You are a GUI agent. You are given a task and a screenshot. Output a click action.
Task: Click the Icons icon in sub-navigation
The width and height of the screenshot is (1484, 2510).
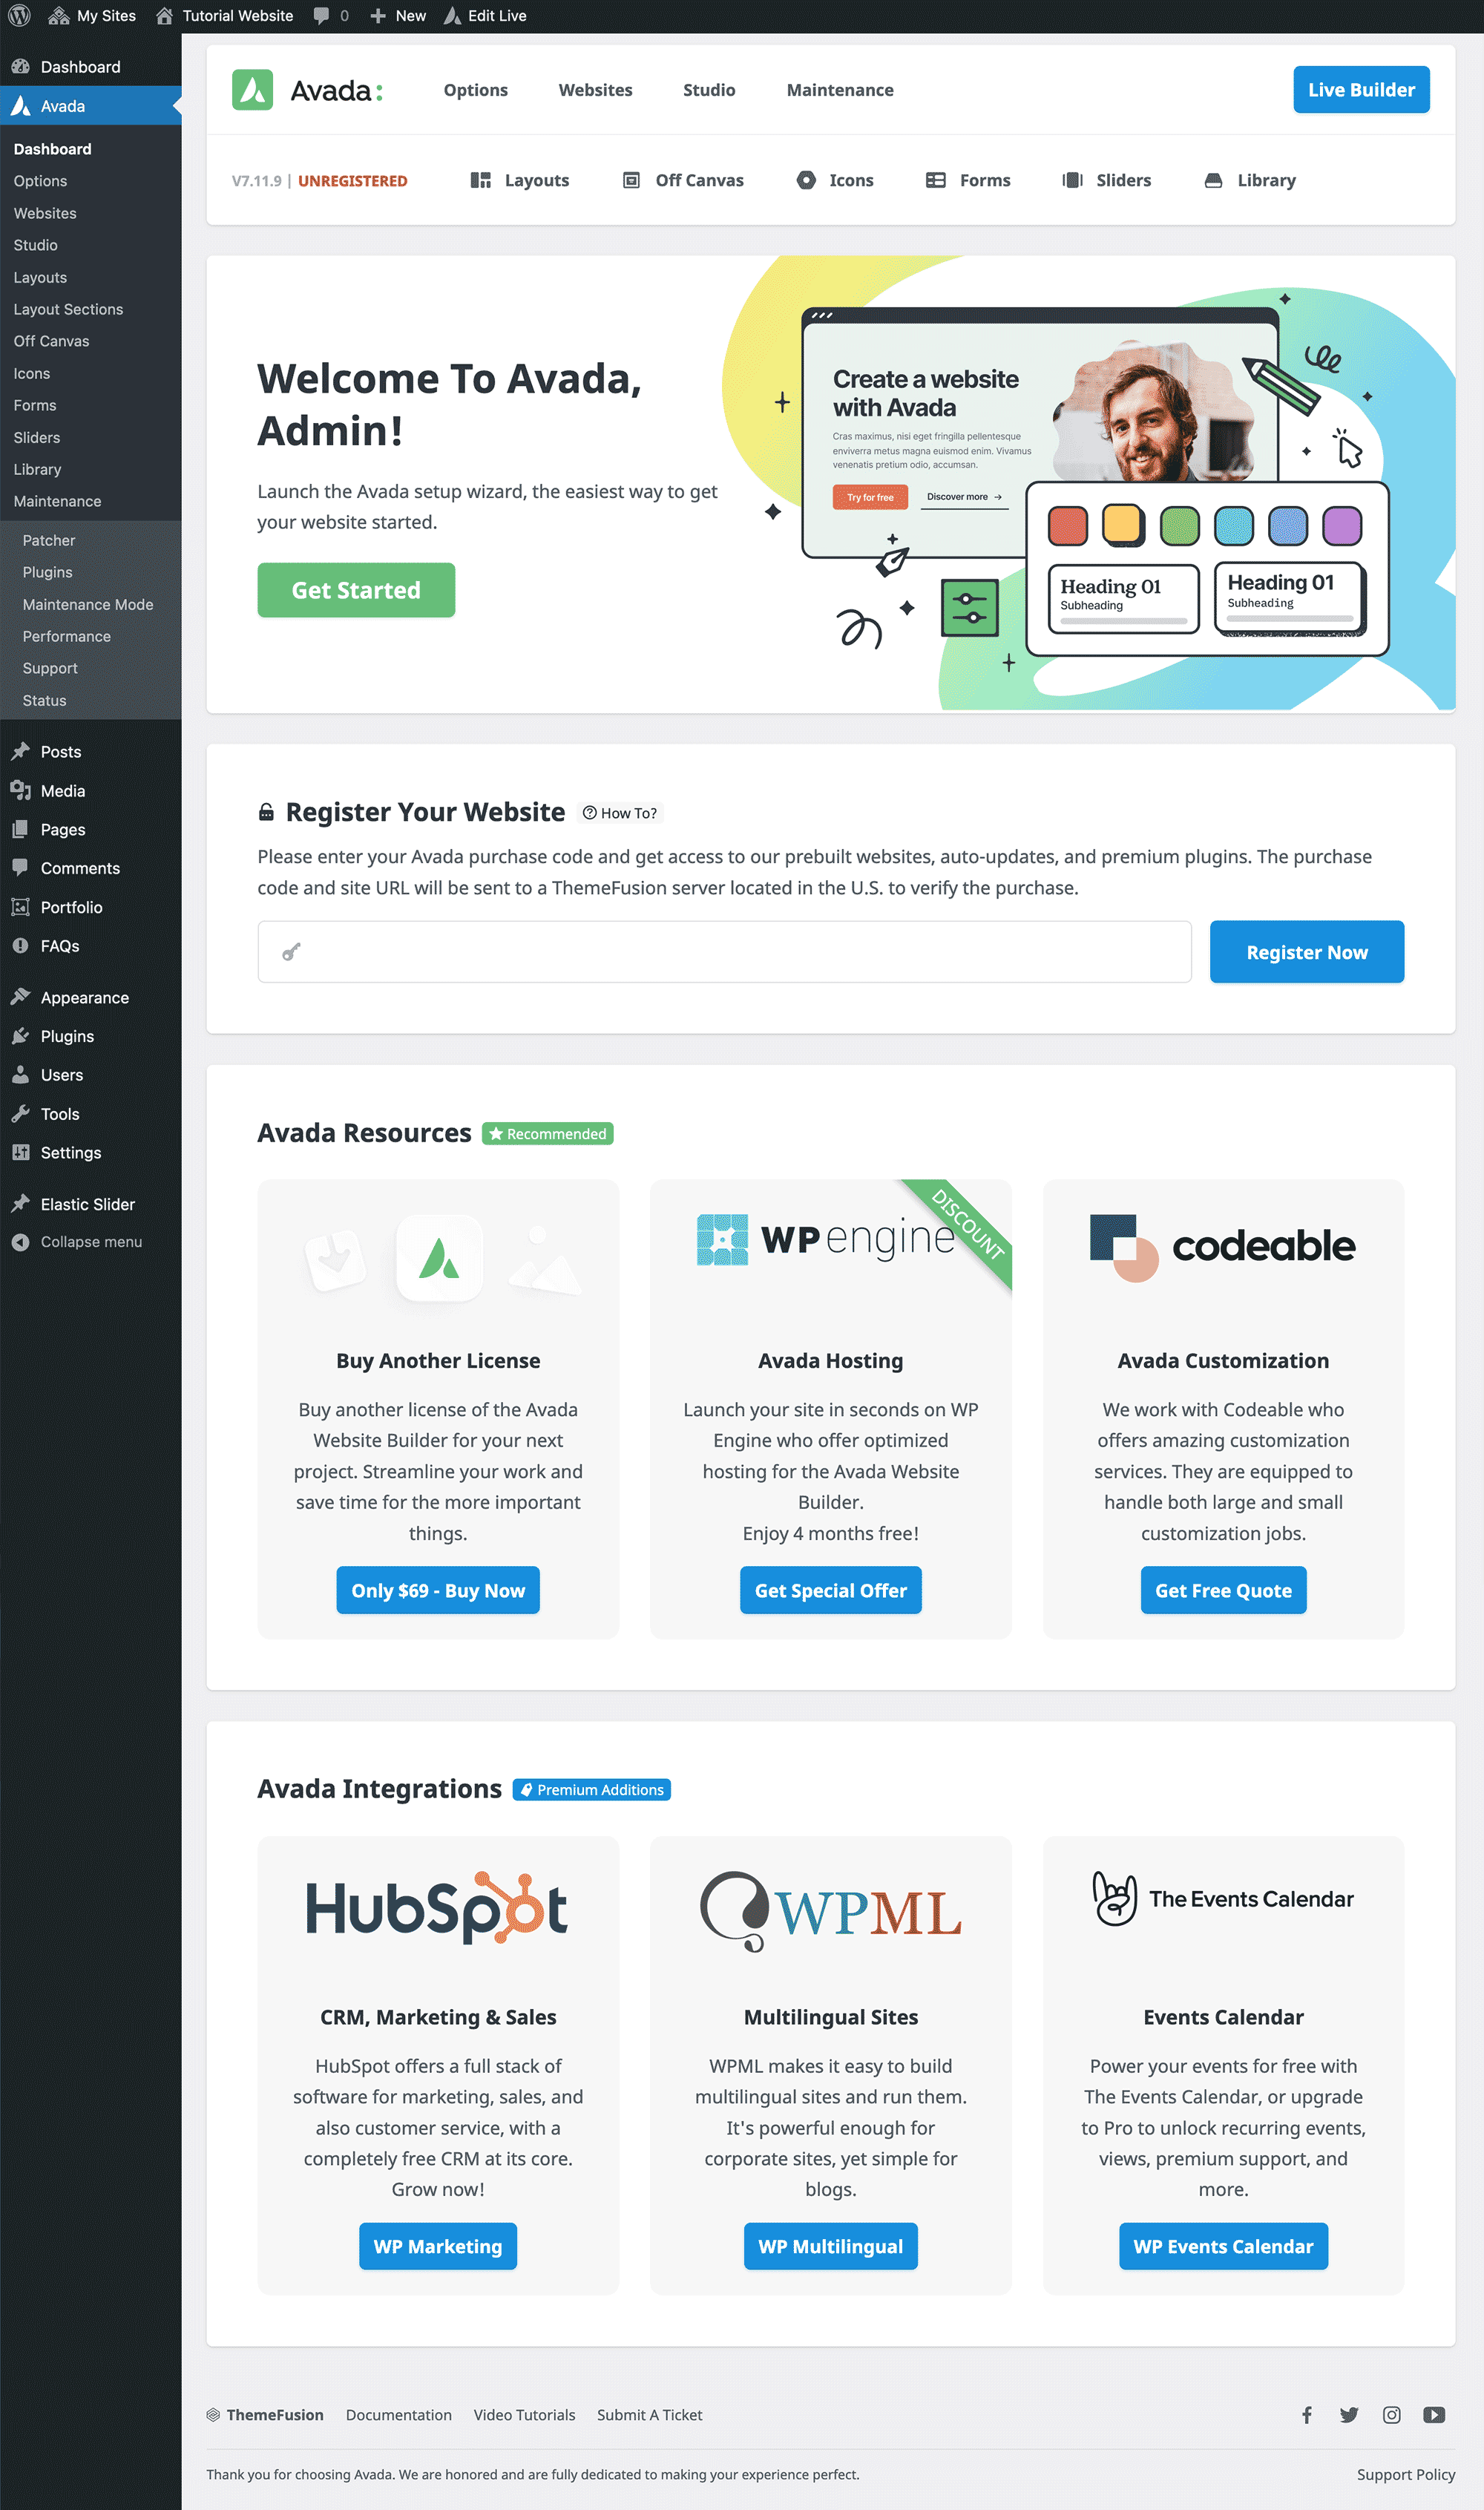tap(806, 180)
